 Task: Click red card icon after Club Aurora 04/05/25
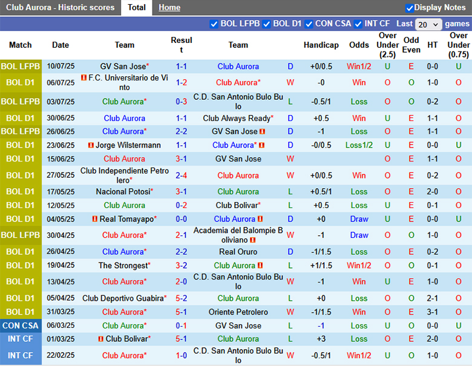[x=260, y=219]
